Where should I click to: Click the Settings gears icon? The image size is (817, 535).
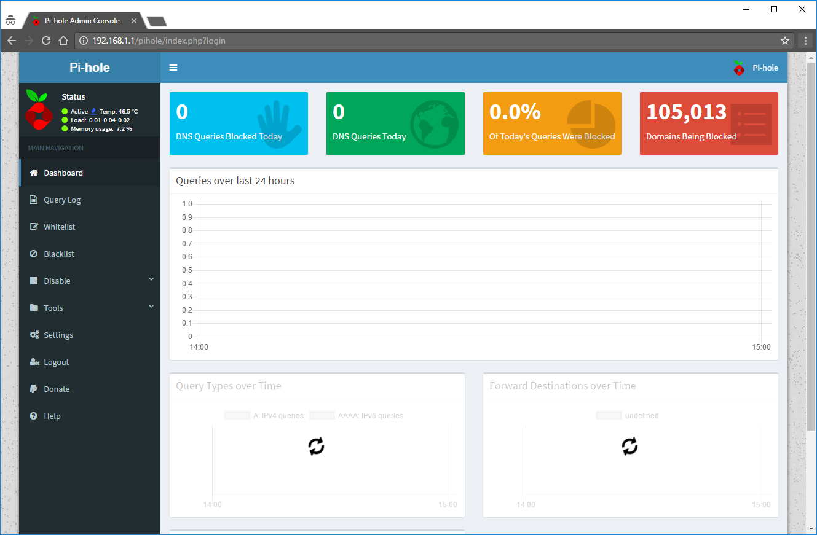coord(34,335)
